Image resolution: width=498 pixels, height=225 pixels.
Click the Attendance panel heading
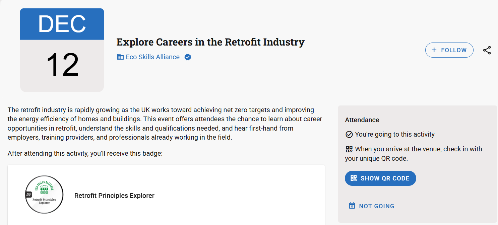point(362,120)
